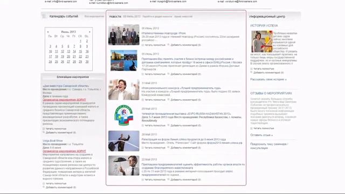Click read-more icon under 'Италия в Нижнем Новгороде' news
This screenshot has height=194, width=345.
(x=143, y=45)
